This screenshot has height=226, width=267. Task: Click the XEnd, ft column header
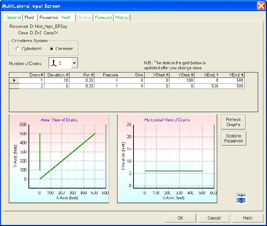(207, 75)
